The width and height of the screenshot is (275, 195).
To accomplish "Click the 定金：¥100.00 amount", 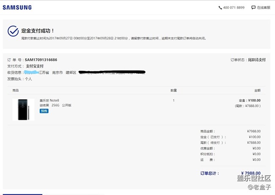I will pos(250,100).
